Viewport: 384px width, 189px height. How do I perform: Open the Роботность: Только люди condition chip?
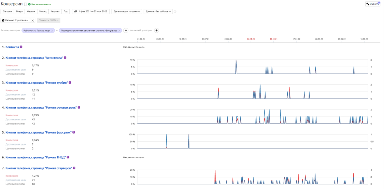click(37, 30)
